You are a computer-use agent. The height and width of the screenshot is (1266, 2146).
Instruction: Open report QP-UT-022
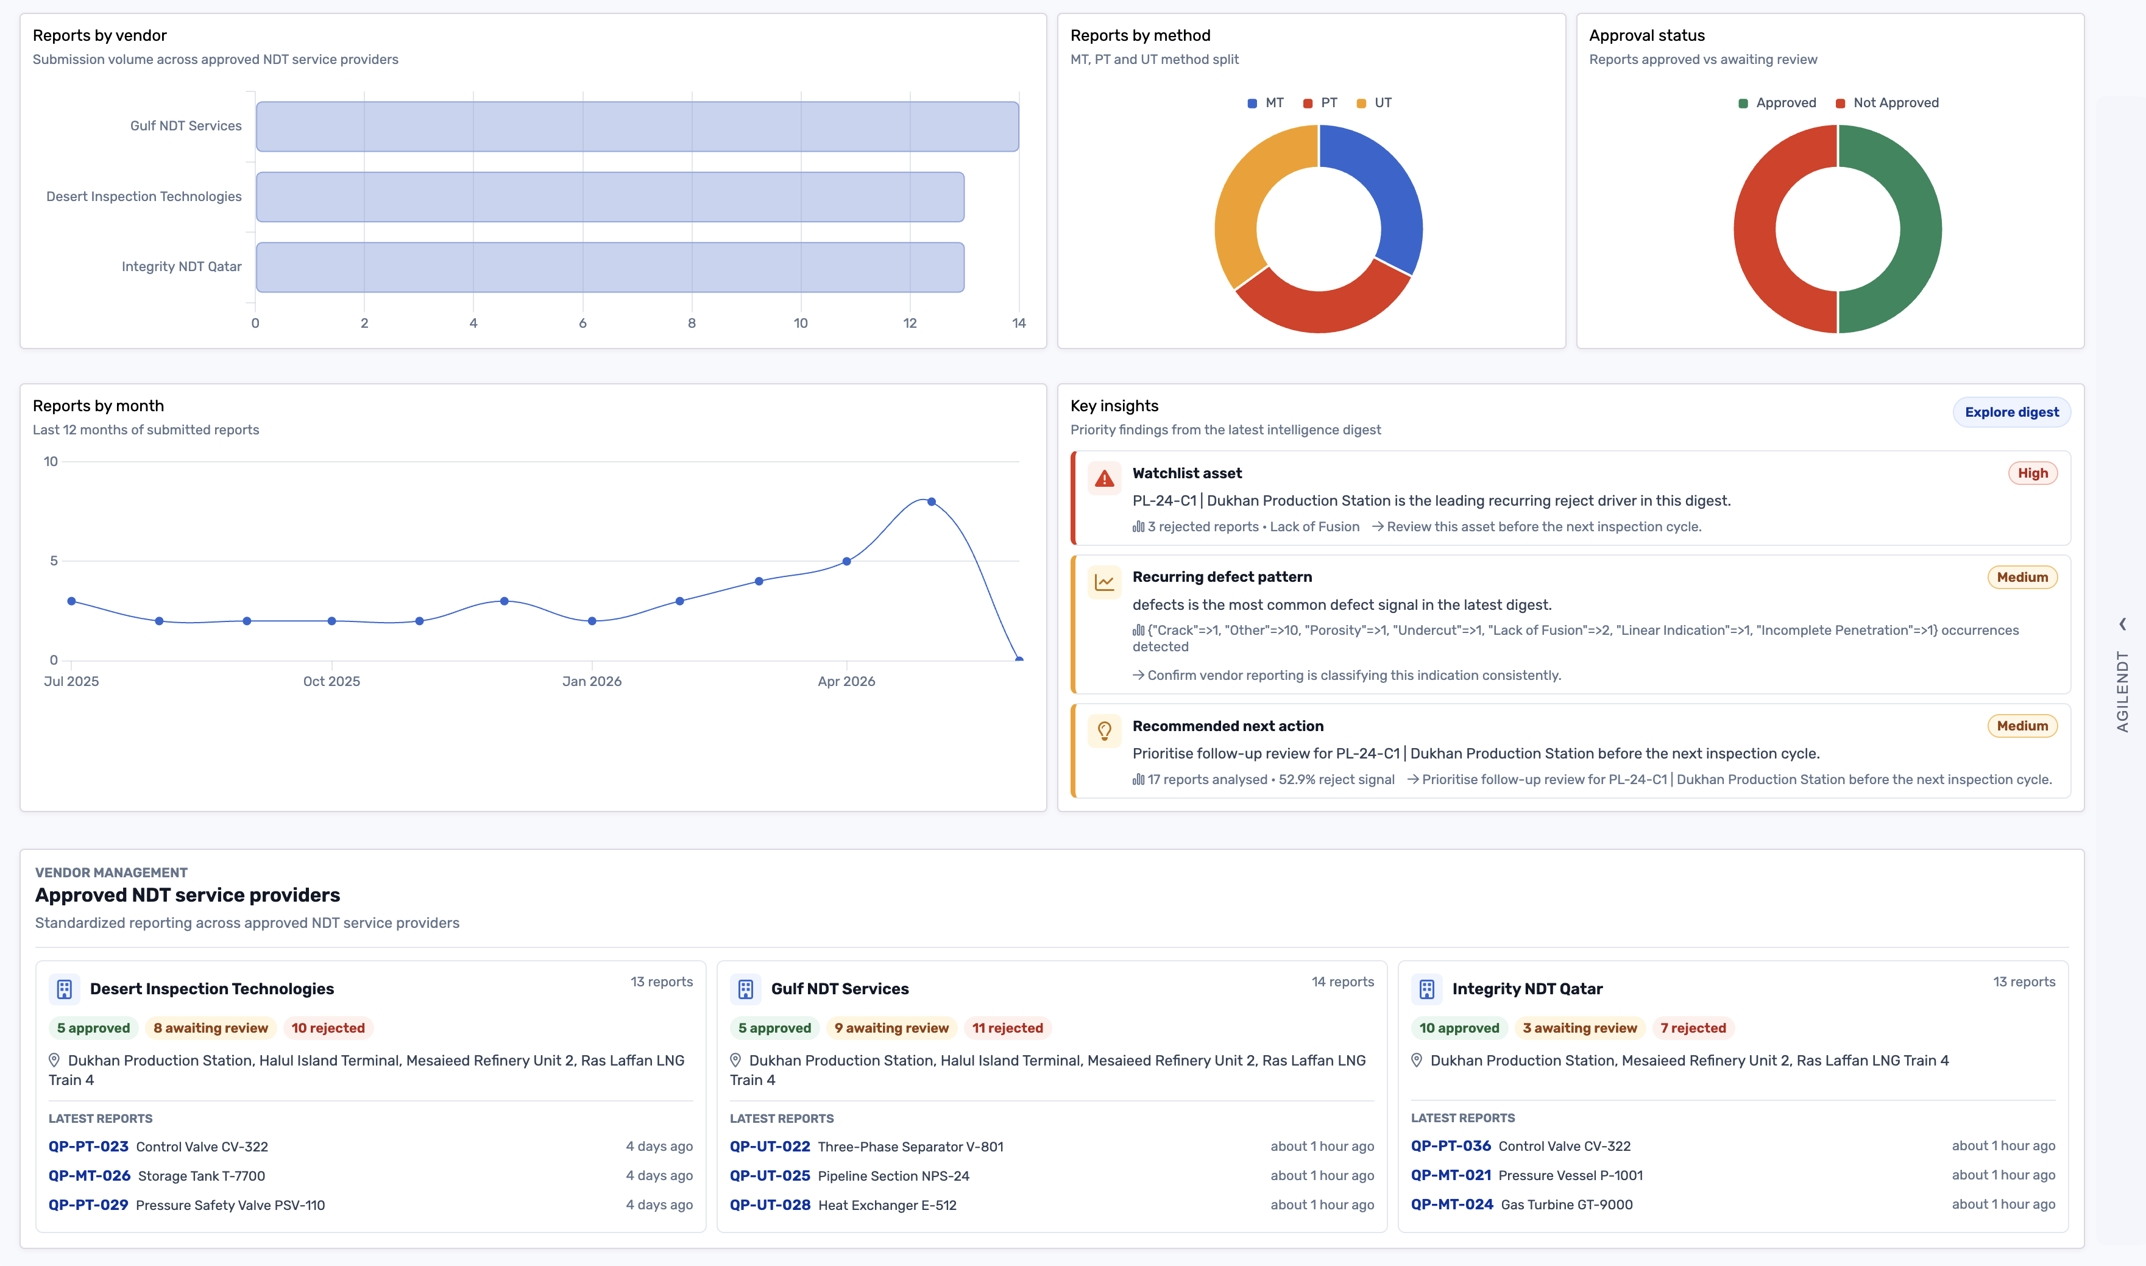(770, 1147)
